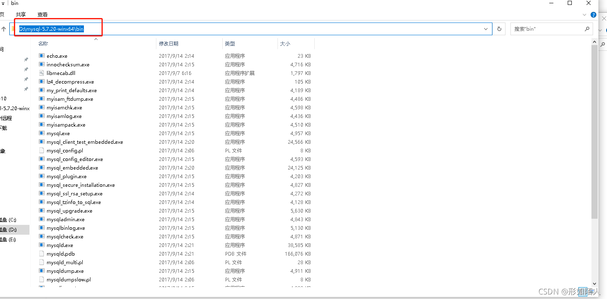Select the myisamlog.exe icon

click(x=41, y=116)
